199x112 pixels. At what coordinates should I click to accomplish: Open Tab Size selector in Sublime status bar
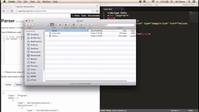pyautogui.click(x=175, y=111)
